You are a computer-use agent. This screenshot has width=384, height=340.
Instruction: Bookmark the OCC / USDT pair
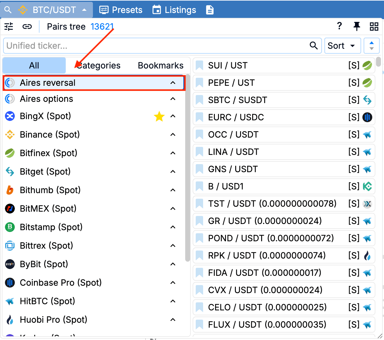[x=199, y=135]
